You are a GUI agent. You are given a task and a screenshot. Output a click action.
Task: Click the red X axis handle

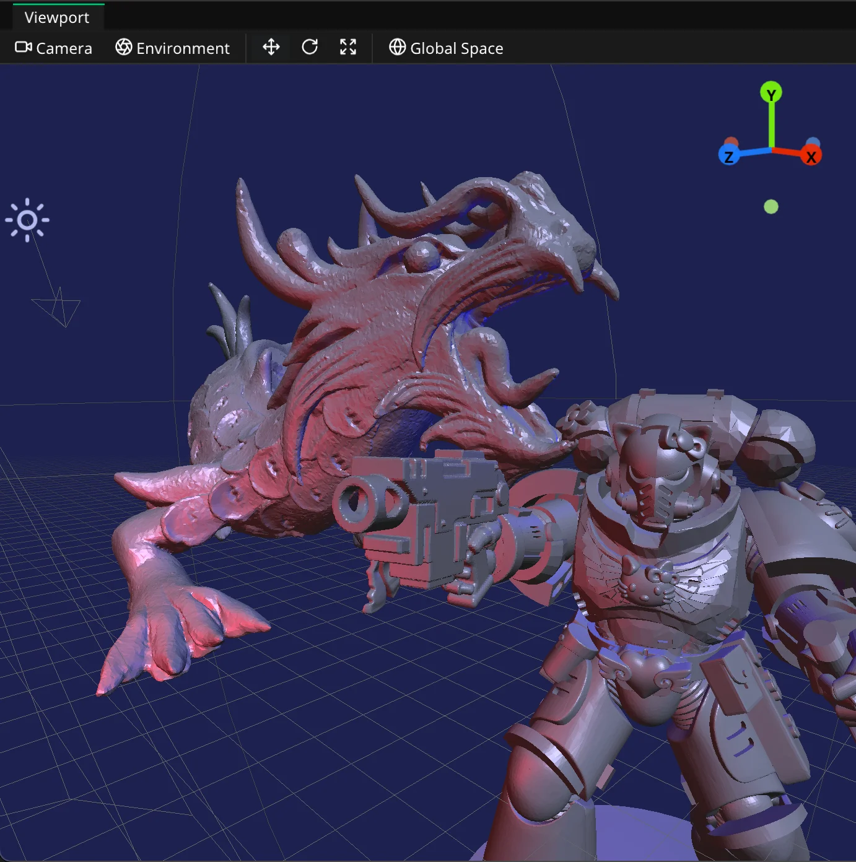(811, 156)
